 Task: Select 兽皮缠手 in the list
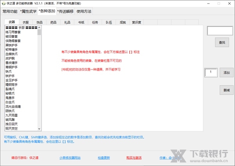click(x=21, y=62)
